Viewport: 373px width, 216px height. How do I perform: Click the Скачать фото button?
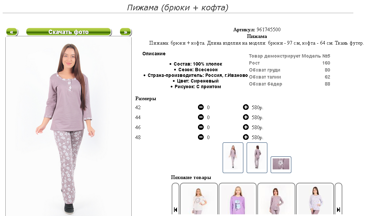pos(69,32)
